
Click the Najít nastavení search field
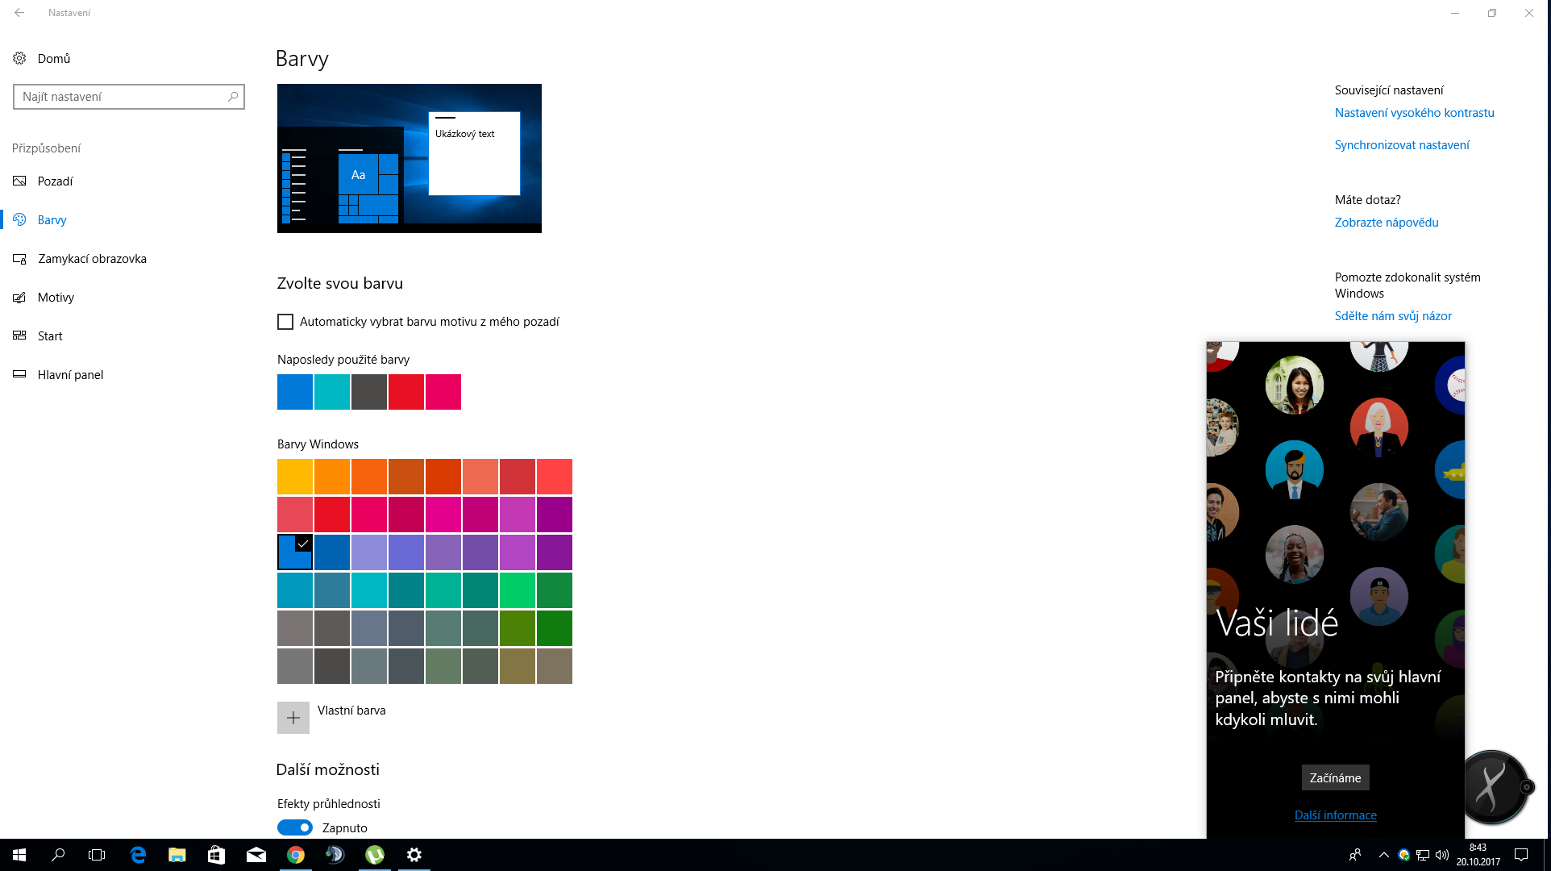pyautogui.click(x=121, y=97)
